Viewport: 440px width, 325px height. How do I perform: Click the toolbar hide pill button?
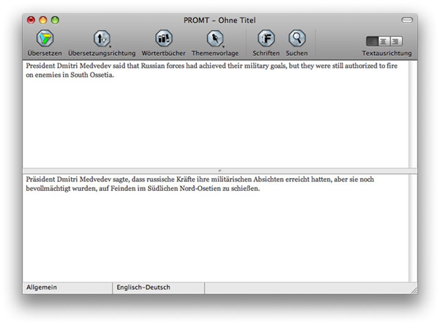407,20
